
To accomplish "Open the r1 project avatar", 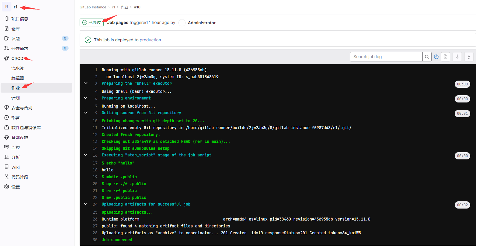I will point(7,7).
